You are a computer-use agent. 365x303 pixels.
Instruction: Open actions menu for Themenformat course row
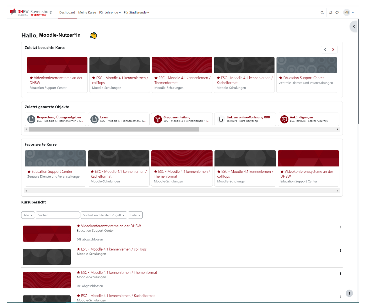[x=340, y=274]
